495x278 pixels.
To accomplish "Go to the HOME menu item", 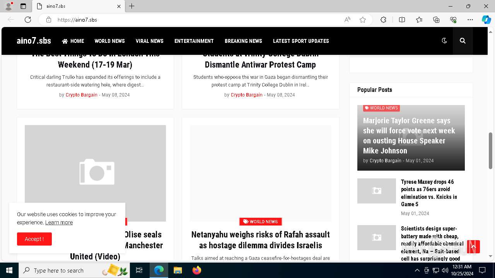I will point(73,41).
